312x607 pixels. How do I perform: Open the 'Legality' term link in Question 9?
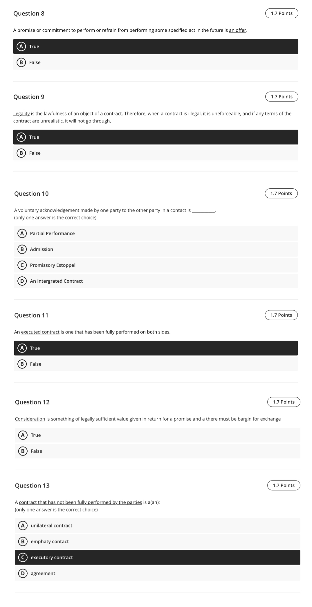pos(21,114)
